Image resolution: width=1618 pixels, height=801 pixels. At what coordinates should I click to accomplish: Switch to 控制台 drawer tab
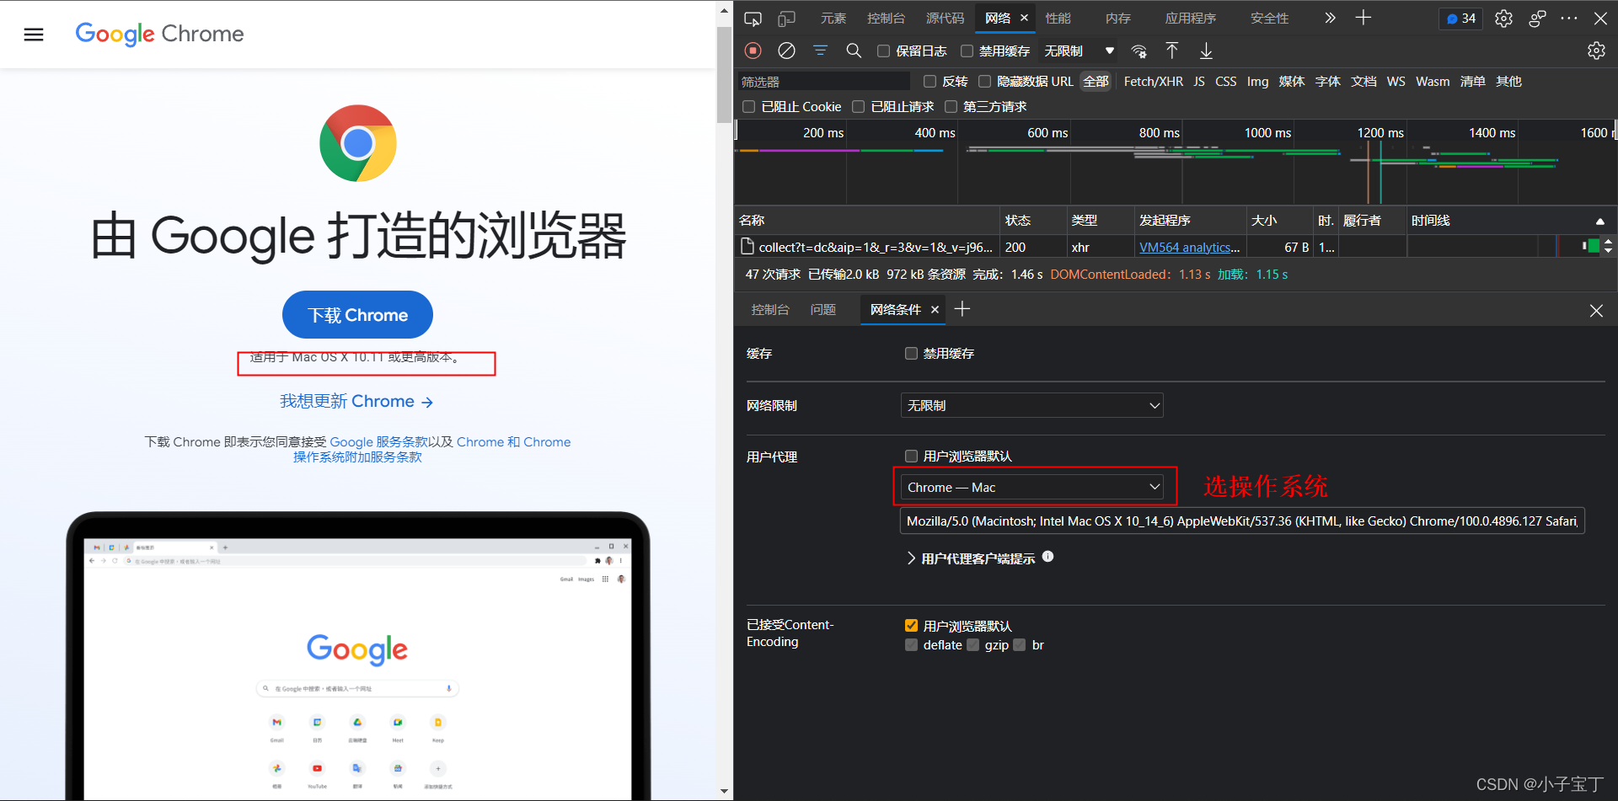tap(769, 310)
